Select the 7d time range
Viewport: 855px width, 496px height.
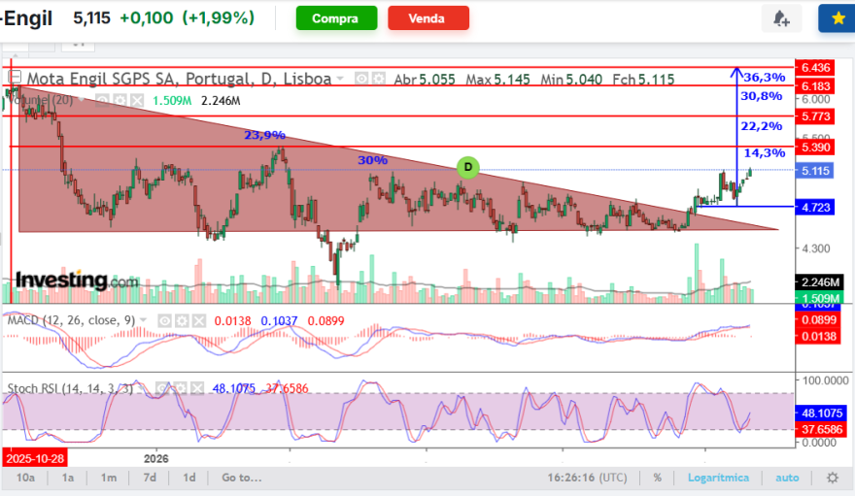pyautogui.click(x=150, y=478)
